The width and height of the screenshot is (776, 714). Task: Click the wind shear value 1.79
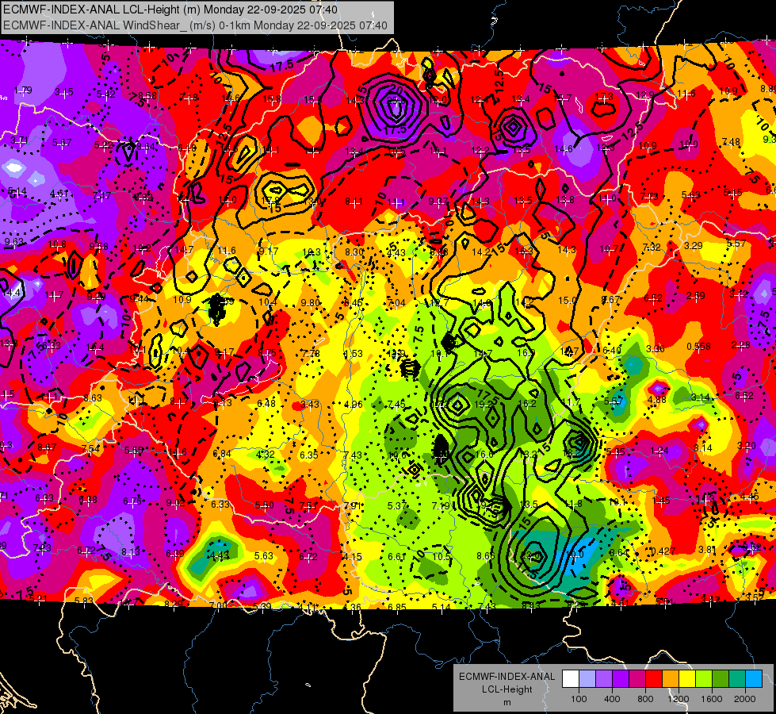23,90
